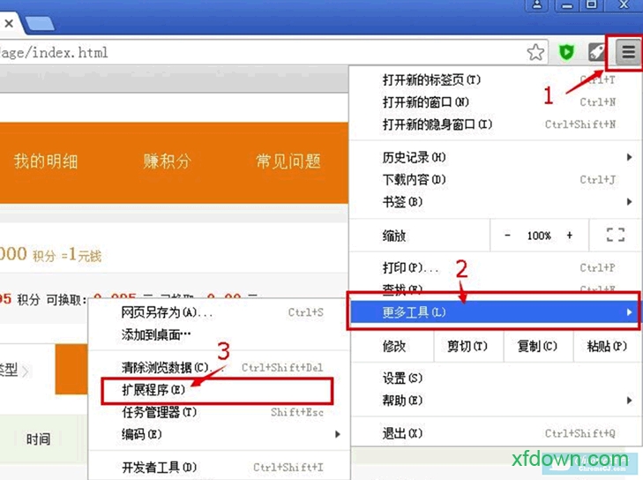The image size is (643, 480).
Task: Close the current browser tab
Action: pos(9,24)
